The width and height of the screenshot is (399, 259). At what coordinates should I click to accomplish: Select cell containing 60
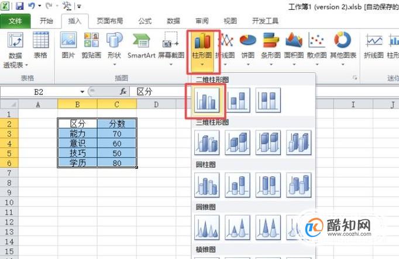[x=117, y=143]
